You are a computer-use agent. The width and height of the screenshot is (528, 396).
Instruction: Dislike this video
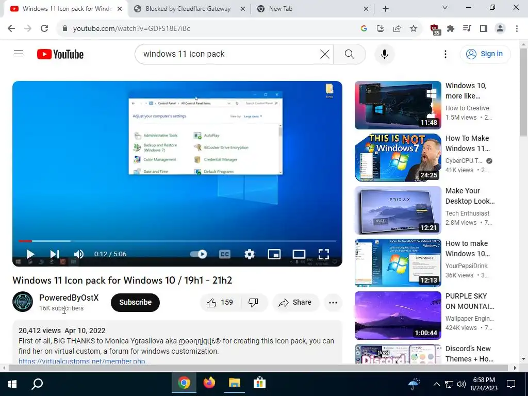(x=254, y=302)
